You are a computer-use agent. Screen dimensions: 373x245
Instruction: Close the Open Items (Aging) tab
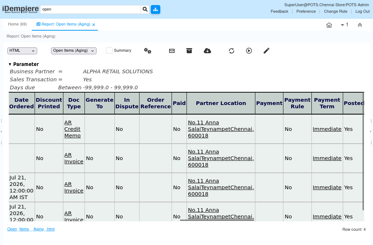[94, 24]
